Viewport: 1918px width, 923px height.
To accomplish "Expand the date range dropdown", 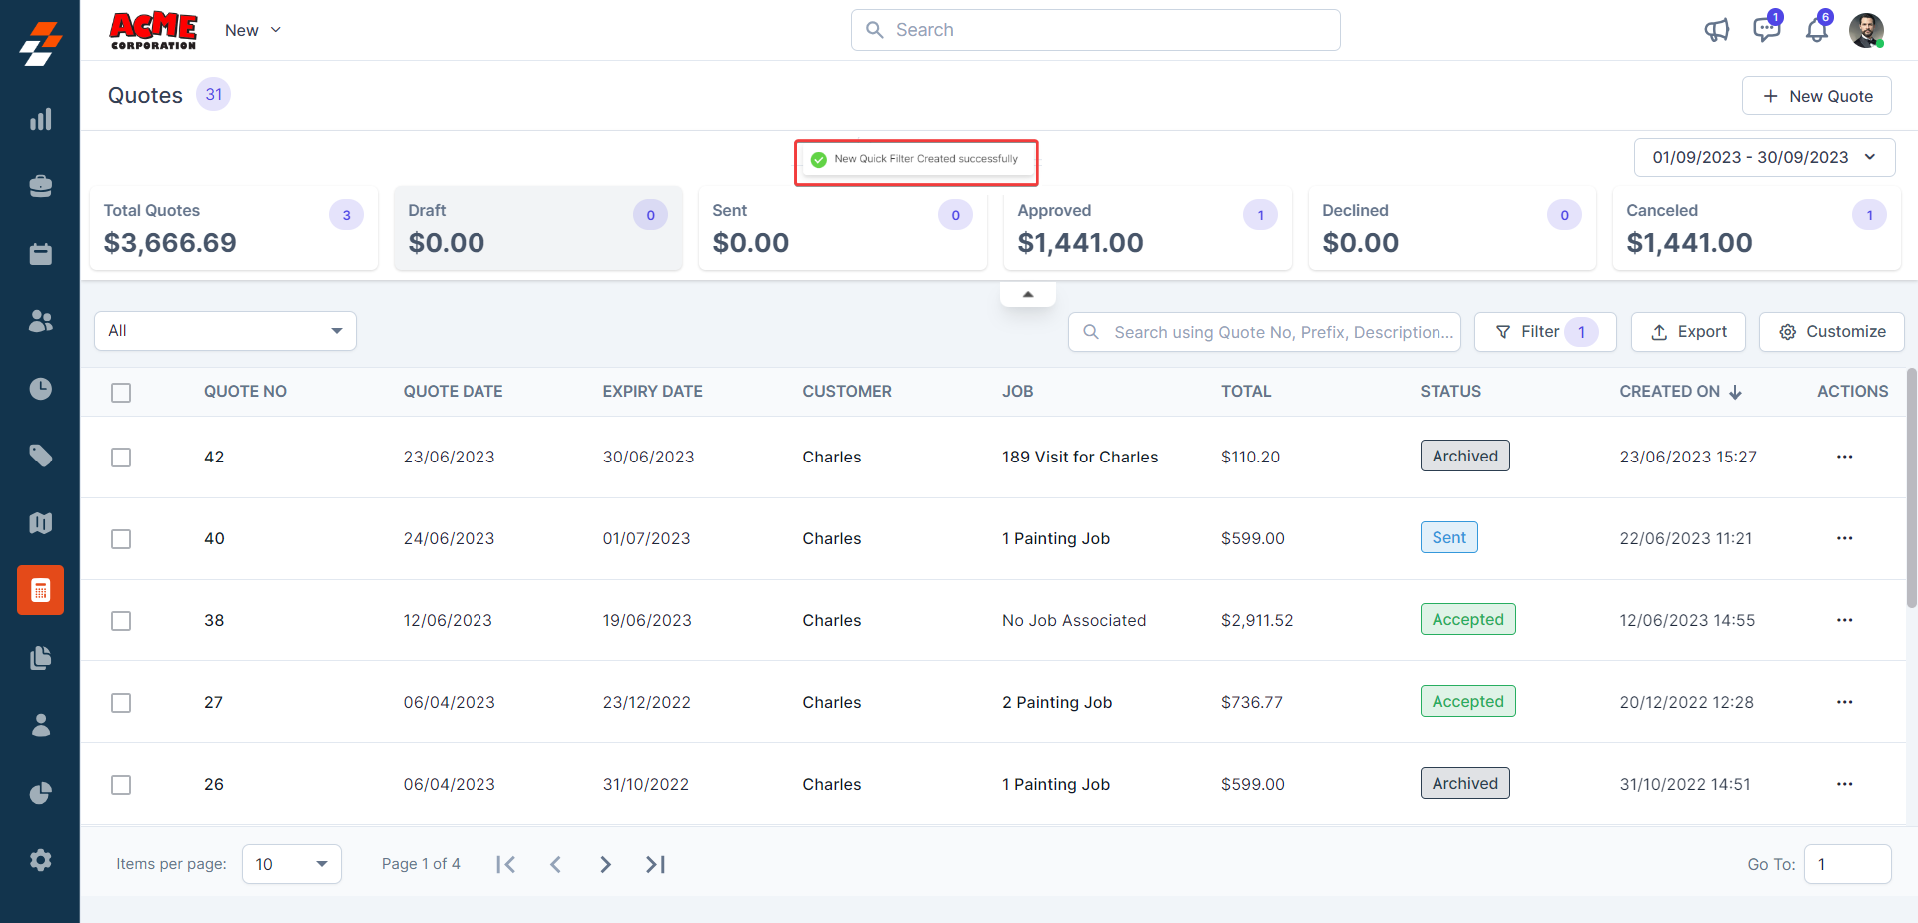I will tap(1764, 158).
